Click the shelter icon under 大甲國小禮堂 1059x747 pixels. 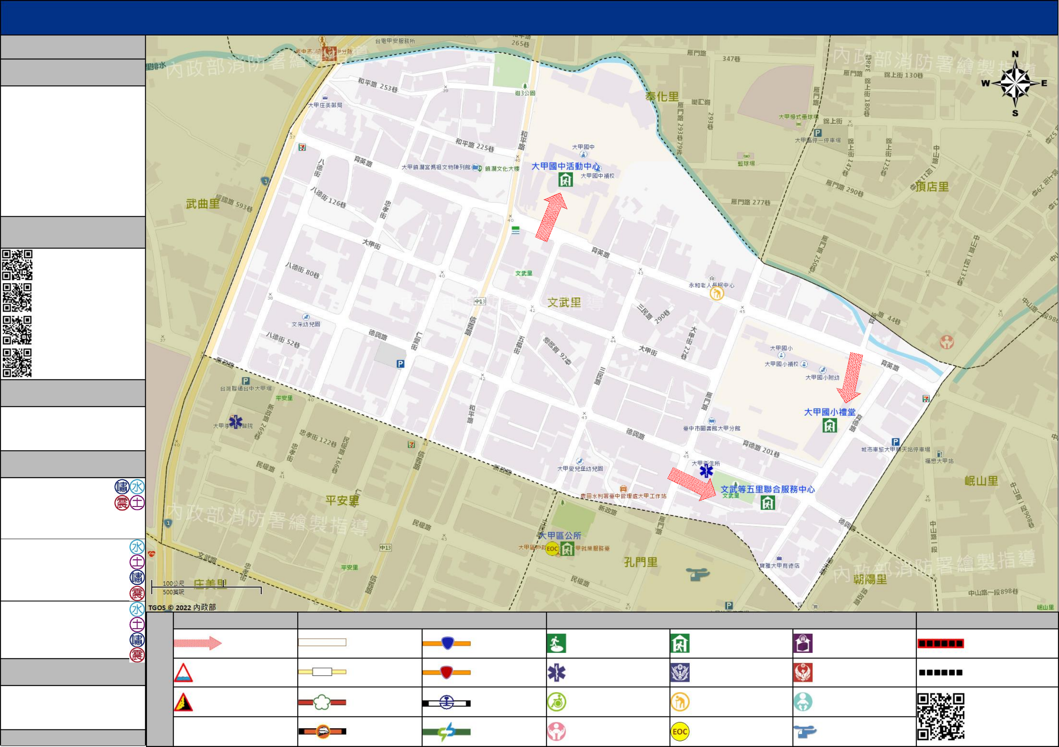(x=830, y=425)
